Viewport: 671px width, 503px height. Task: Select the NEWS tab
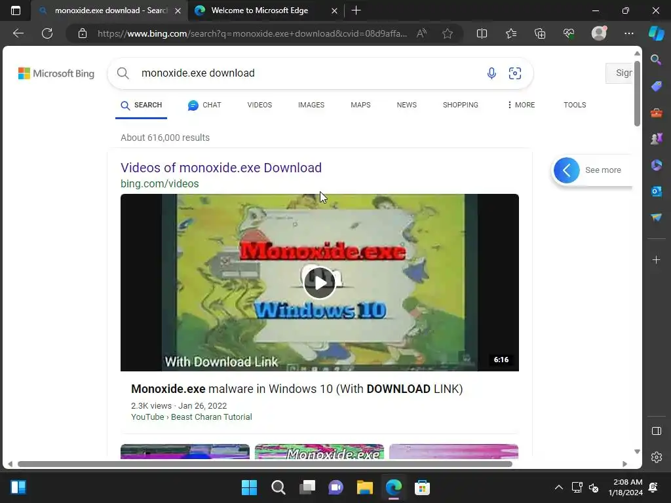[406, 105]
